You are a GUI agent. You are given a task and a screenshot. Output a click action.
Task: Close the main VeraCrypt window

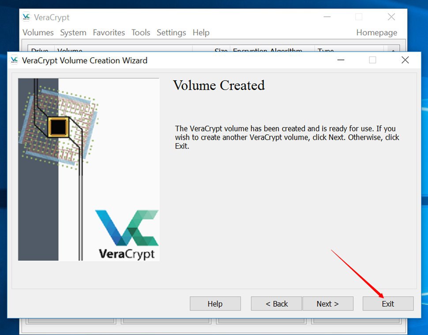[x=391, y=17]
